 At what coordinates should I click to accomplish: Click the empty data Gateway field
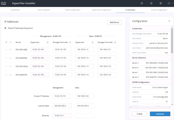pos(85,116)
